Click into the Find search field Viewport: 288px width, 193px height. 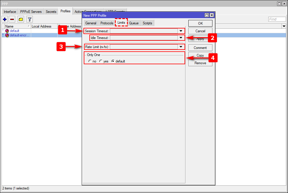click(x=277, y=19)
